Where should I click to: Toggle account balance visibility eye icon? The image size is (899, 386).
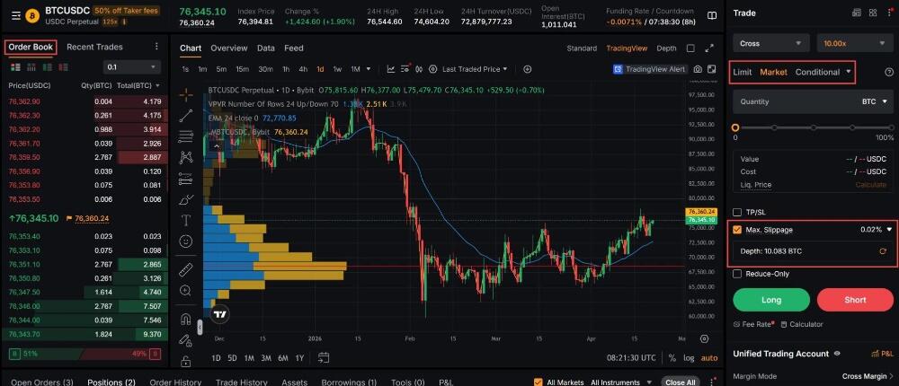point(837,354)
